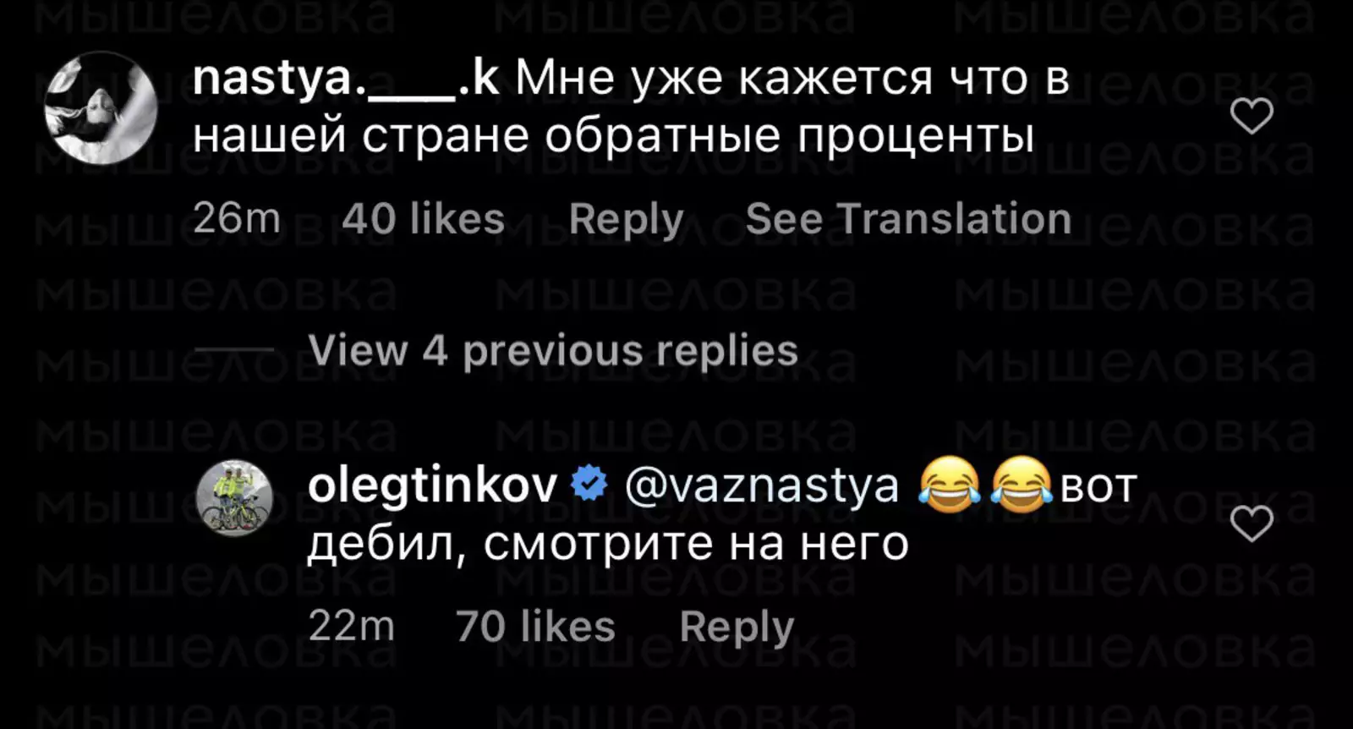Image resolution: width=1353 pixels, height=729 pixels.
Task: Like the comment by nastya.___.k
Action: click(1252, 116)
